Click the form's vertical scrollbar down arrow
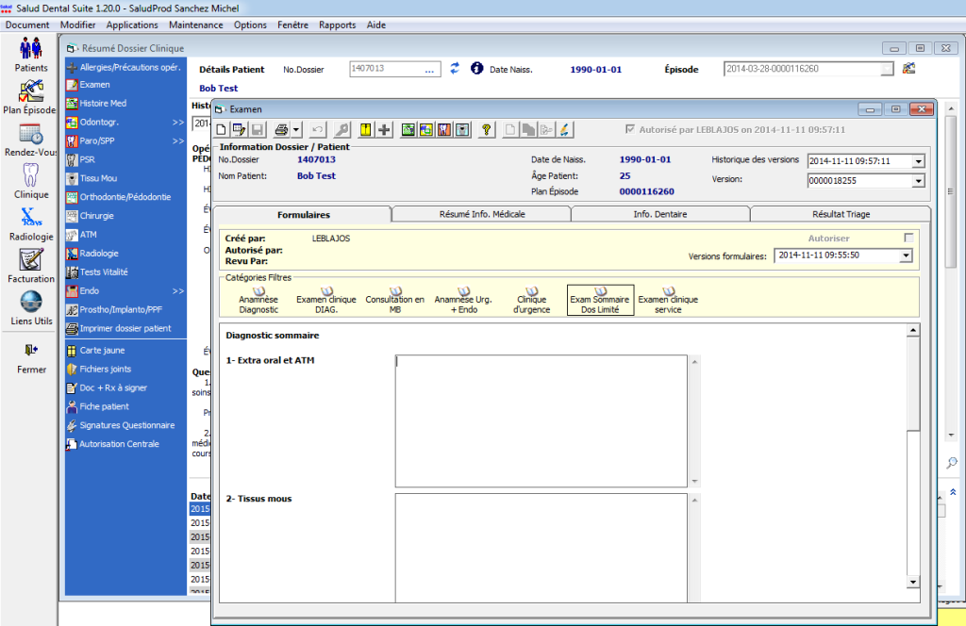This screenshot has width=966, height=626. pos(913,582)
